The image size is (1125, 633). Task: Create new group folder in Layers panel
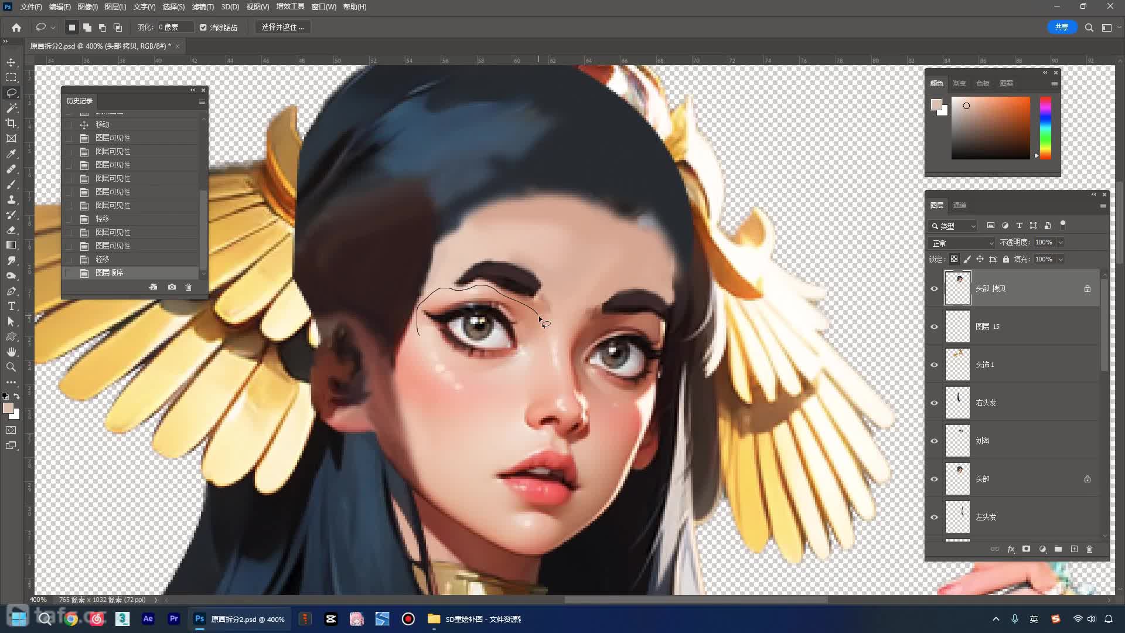[1058, 549]
